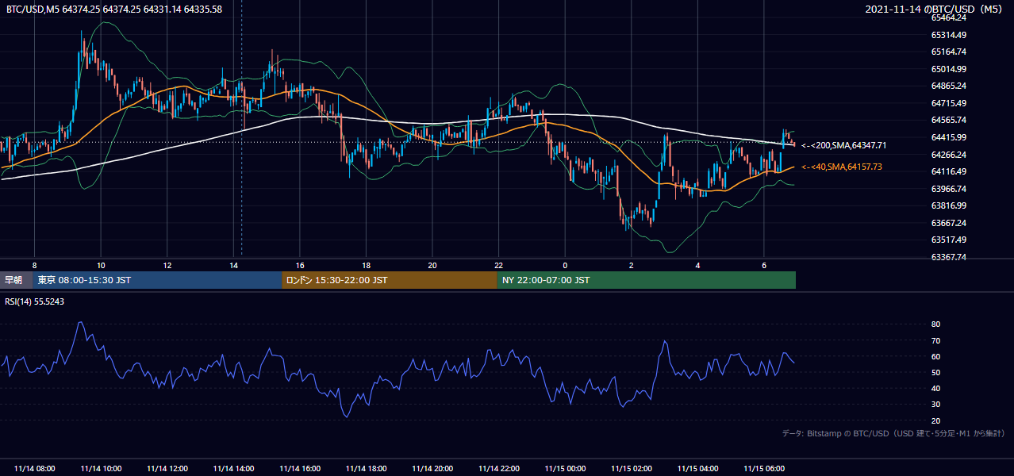Screen dimensions: 1014x476
Task: Click bottom time label 11/15 02:00
Action: click(x=632, y=469)
